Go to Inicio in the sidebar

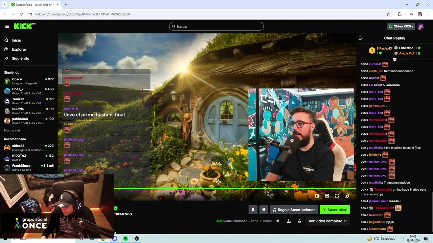click(x=16, y=40)
